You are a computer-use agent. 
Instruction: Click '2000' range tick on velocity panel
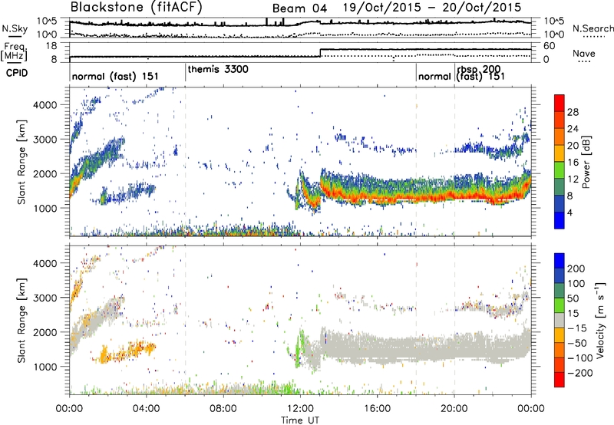45,332
